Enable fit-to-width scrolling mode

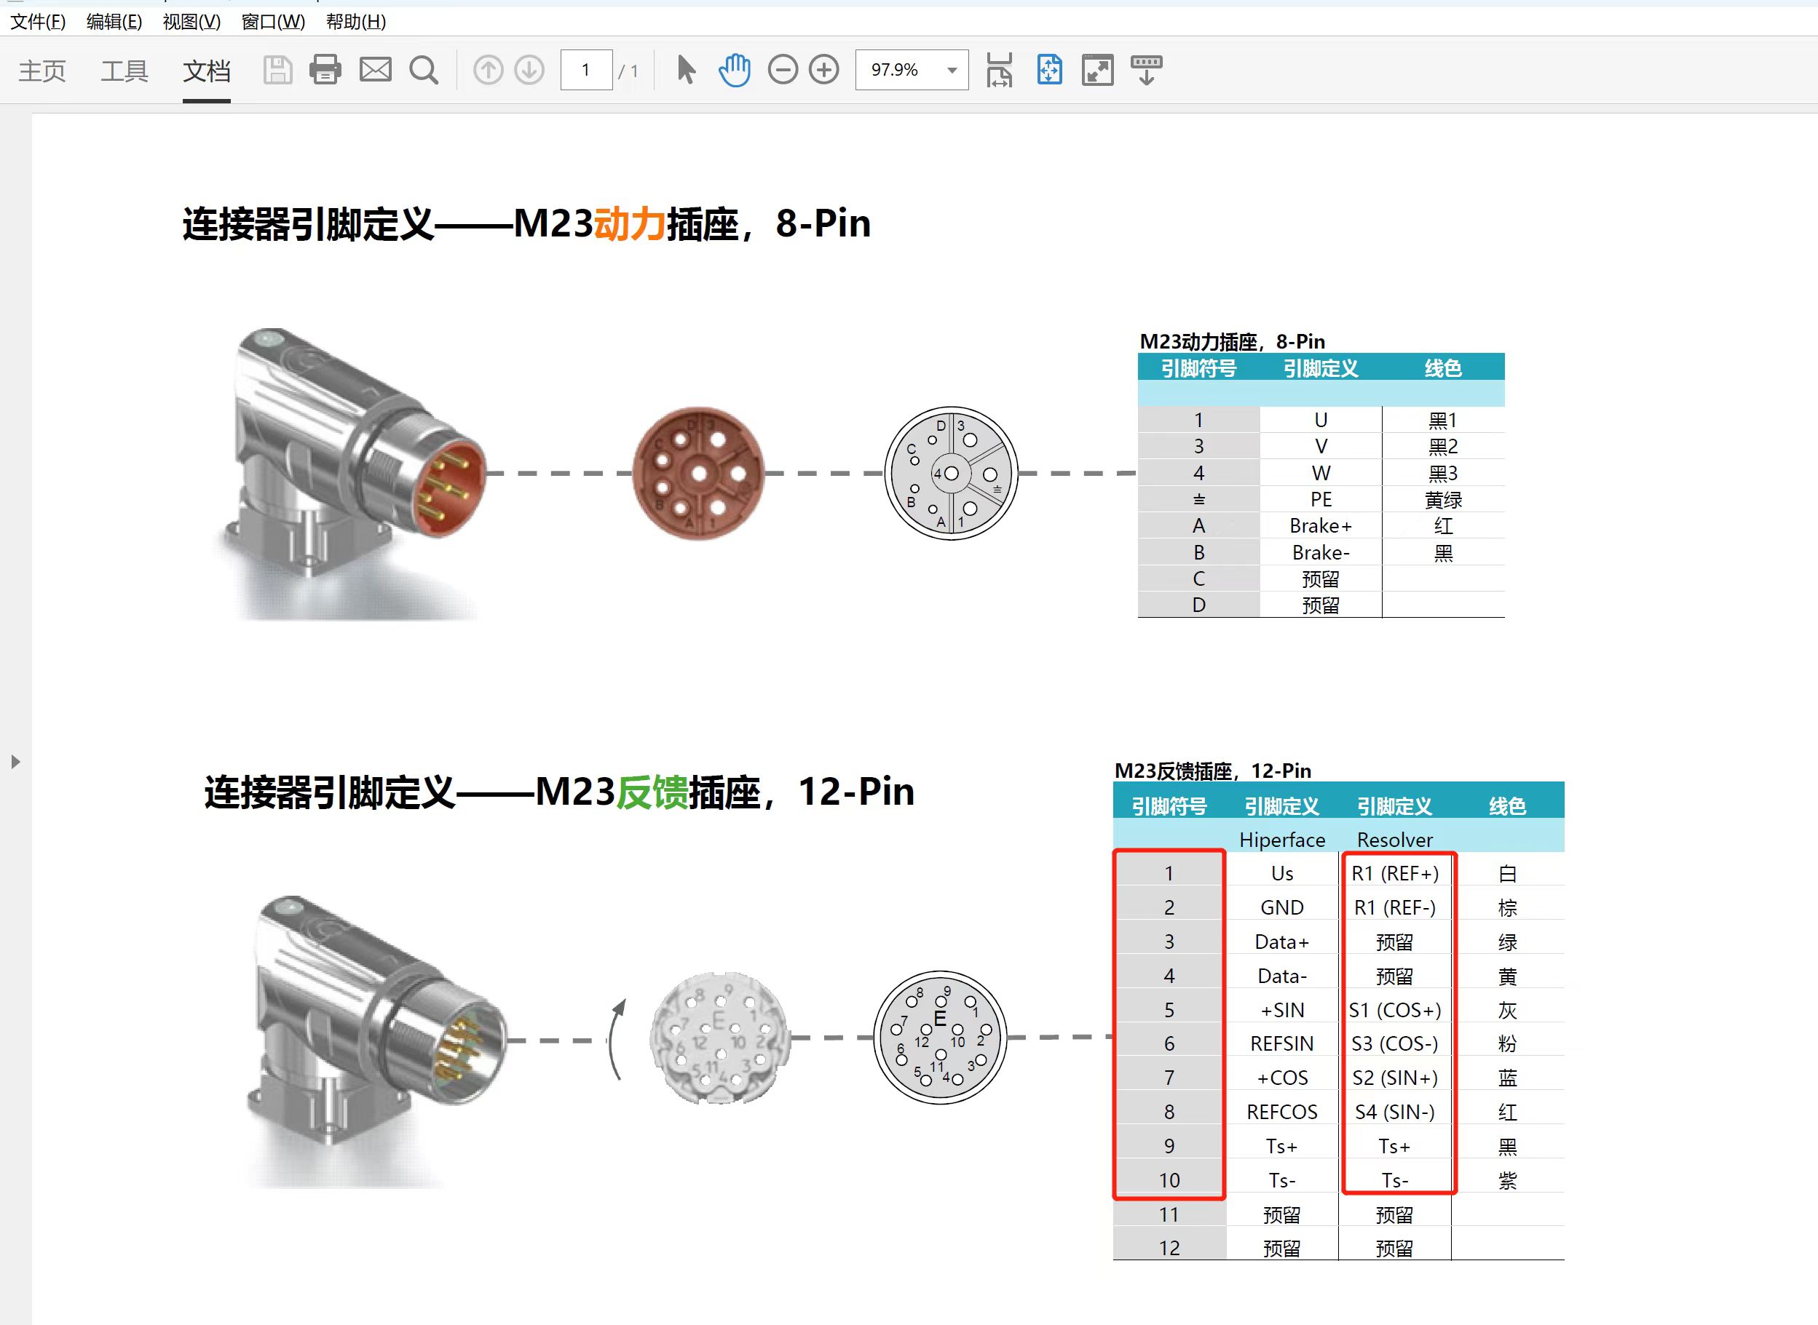[x=1000, y=70]
